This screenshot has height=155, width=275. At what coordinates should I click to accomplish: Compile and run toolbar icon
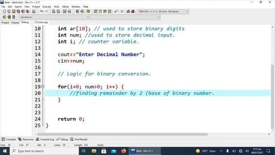tap(105, 12)
